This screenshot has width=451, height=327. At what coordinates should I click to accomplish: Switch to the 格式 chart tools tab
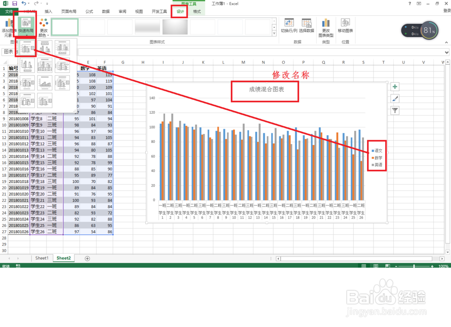coord(197,12)
